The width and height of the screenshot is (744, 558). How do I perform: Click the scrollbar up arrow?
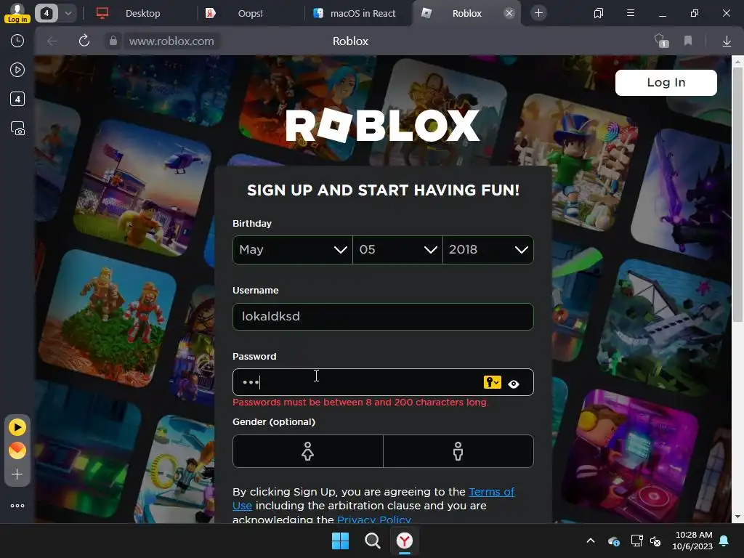[x=737, y=62]
